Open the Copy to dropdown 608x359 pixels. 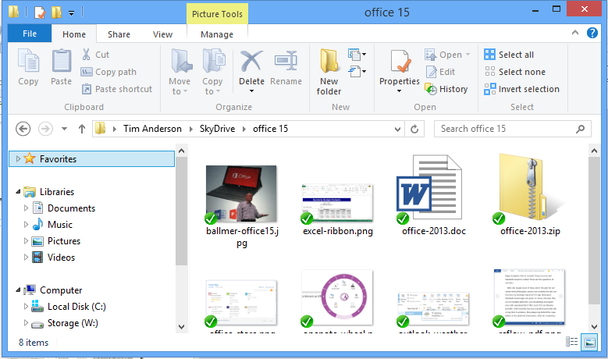212,72
